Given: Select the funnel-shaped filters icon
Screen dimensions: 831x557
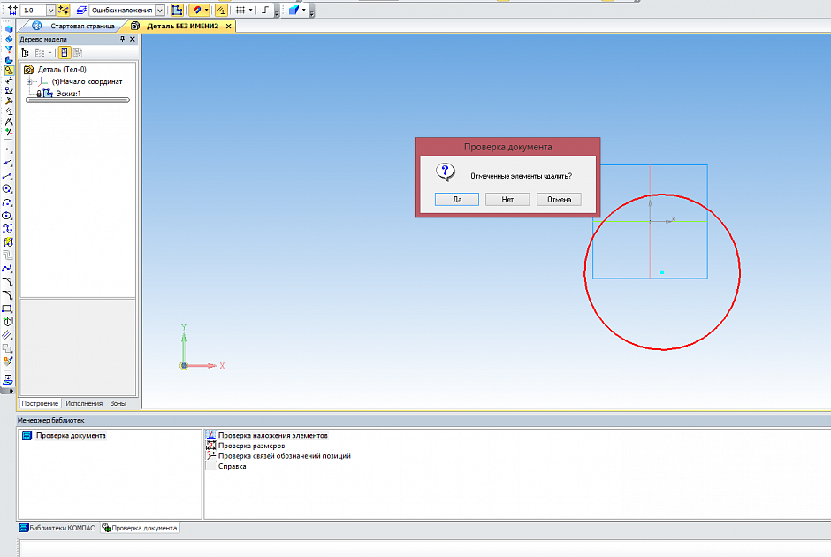Looking at the screenshot, I should point(9,50).
